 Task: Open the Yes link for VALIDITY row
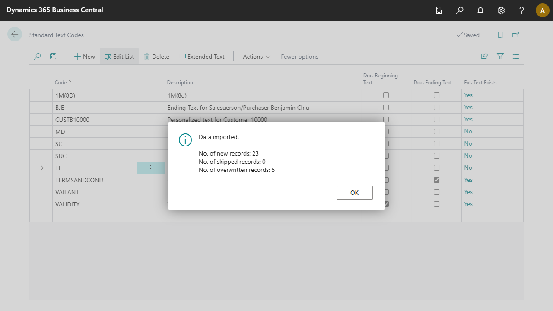tap(468, 204)
